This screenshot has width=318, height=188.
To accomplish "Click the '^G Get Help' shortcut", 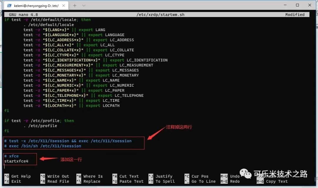I will click(17, 176).
